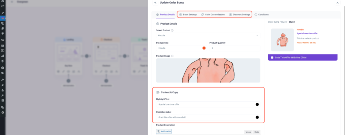Click the Select Product info icon

[x=172, y=30]
